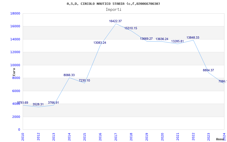Click the 6000 y-axis value
The width and height of the screenshot is (227, 142).
point(16,91)
